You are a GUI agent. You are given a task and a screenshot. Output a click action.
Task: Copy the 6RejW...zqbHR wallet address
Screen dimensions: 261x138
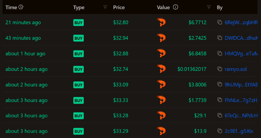(x=220, y=22)
